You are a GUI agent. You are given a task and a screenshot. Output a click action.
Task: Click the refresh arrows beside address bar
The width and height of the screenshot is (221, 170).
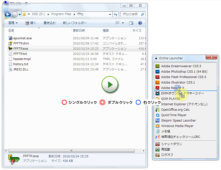[x=116, y=14]
